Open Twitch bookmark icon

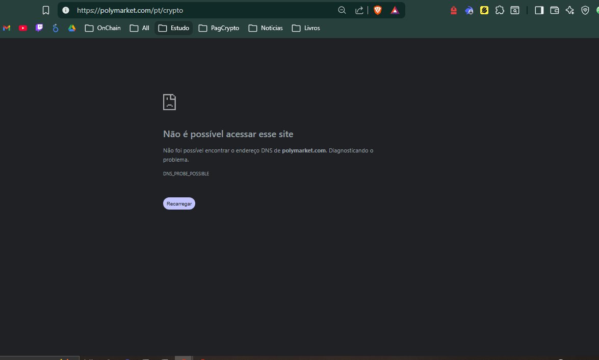click(39, 28)
